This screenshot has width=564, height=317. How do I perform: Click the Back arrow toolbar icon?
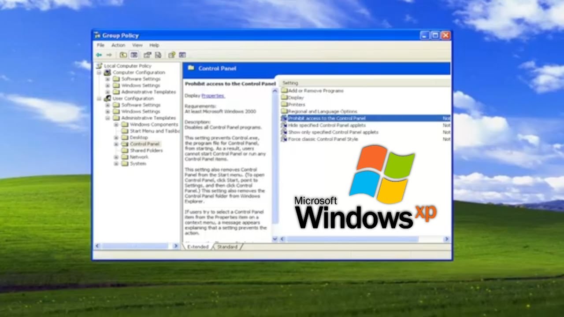pyautogui.click(x=99, y=55)
